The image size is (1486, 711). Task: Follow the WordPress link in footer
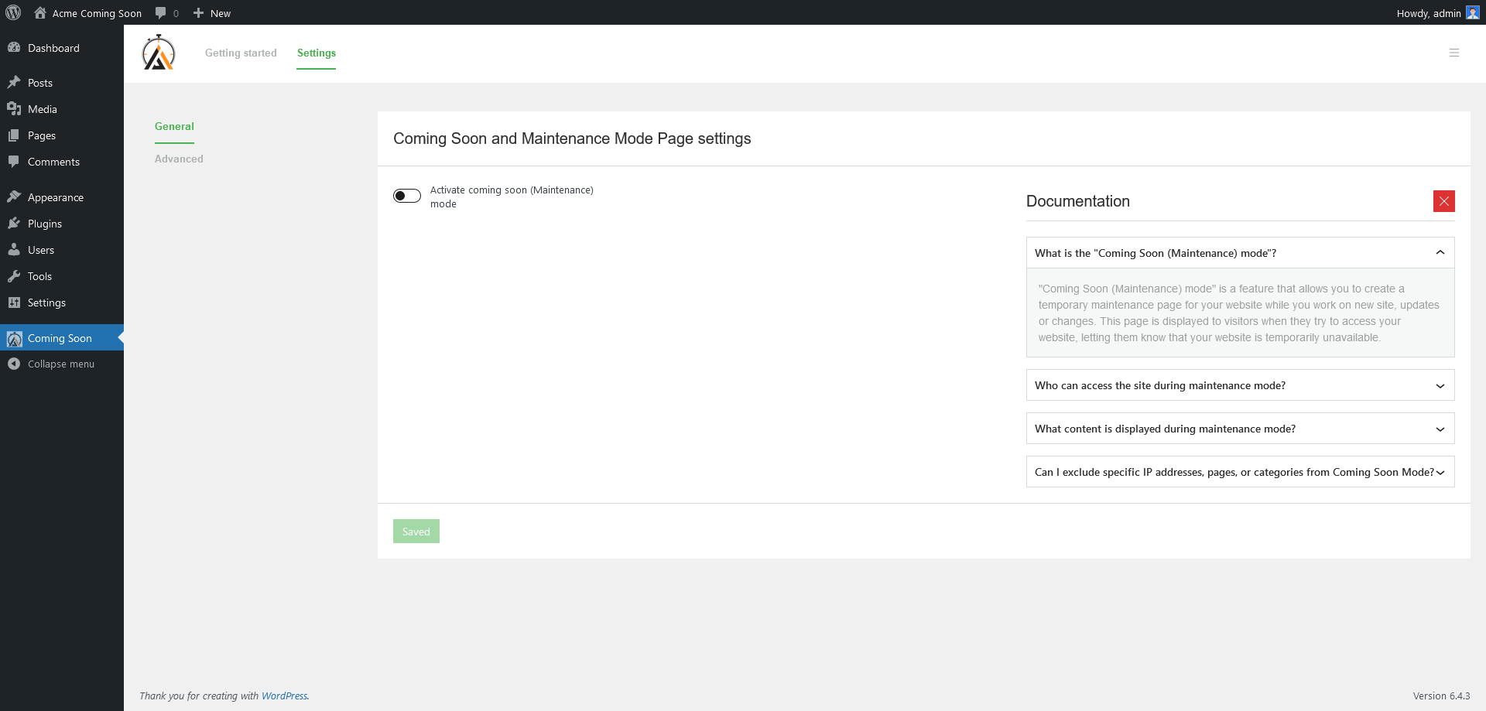(284, 696)
